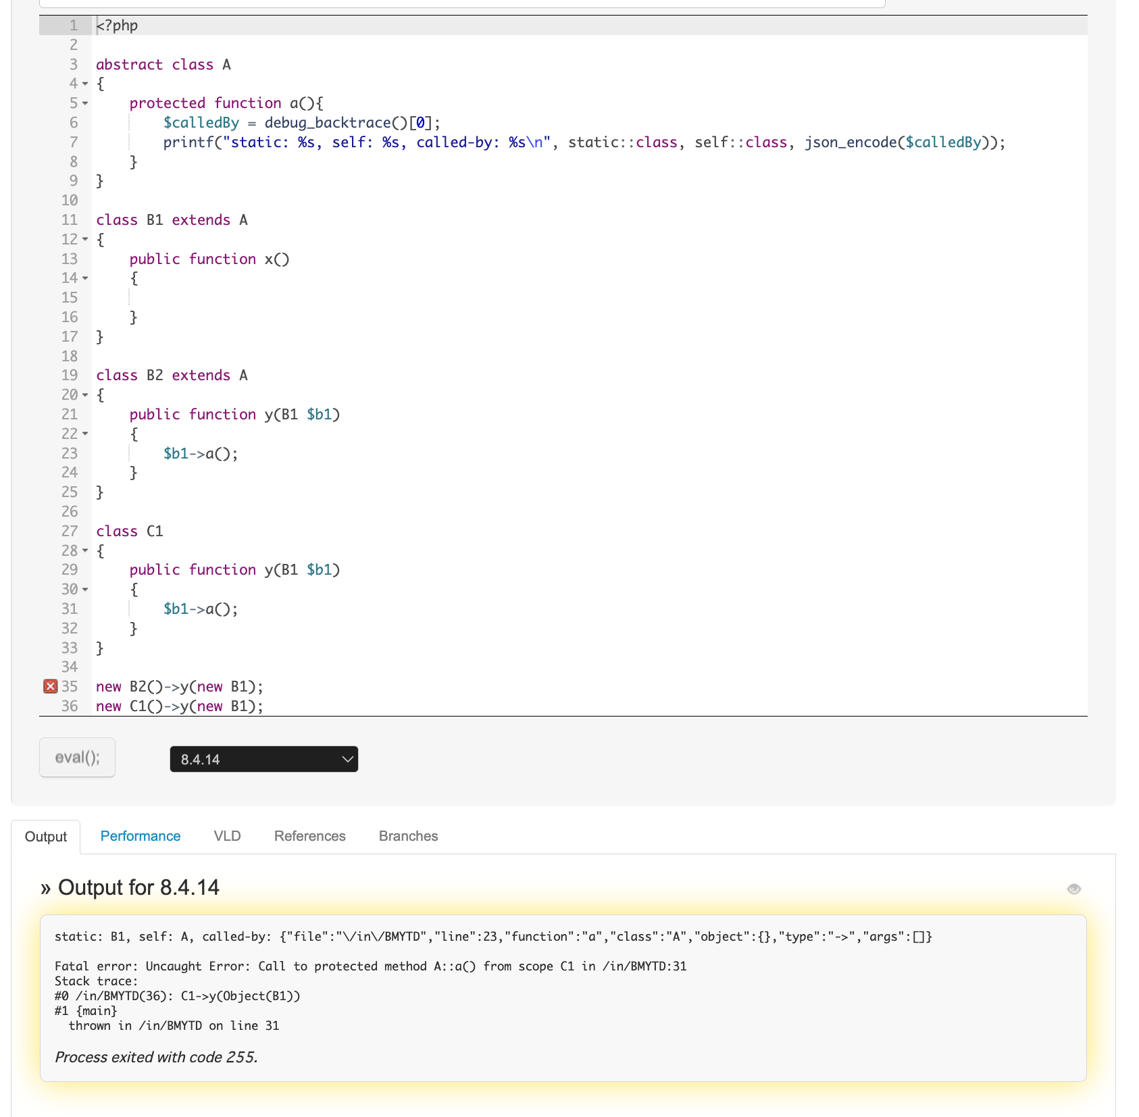Select the Output tab
This screenshot has width=1139, height=1117.
(x=46, y=837)
